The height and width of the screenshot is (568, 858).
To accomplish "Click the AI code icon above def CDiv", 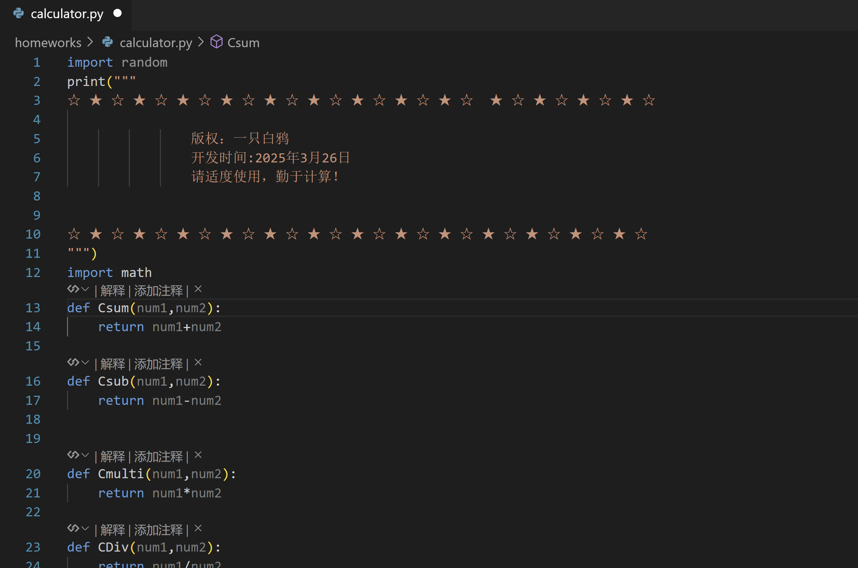I will (x=73, y=529).
